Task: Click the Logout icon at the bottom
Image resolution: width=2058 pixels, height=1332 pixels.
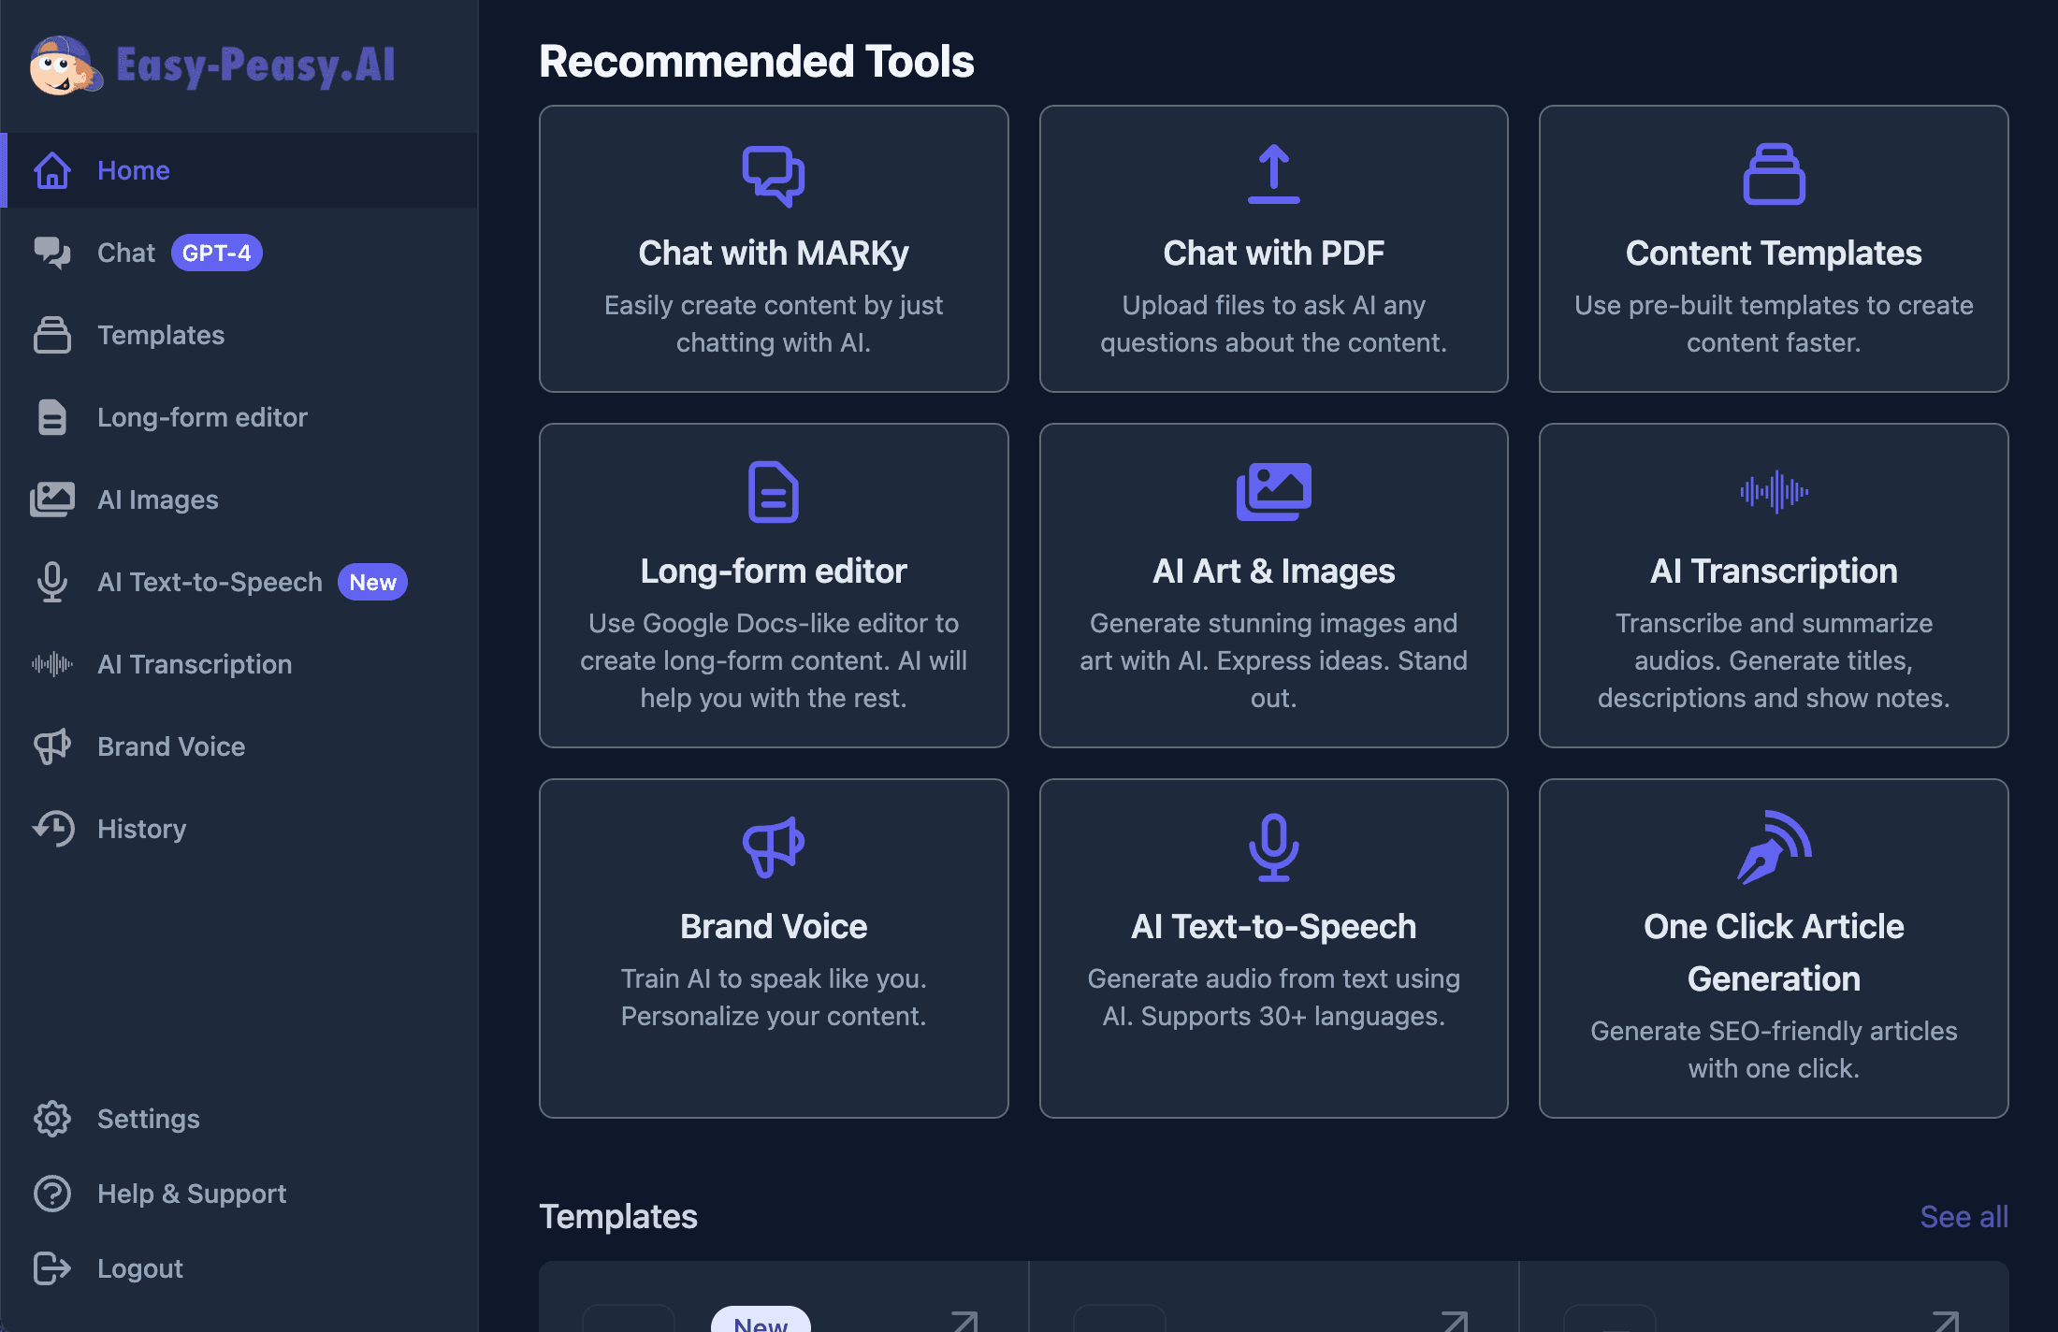Action: click(x=52, y=1268)
